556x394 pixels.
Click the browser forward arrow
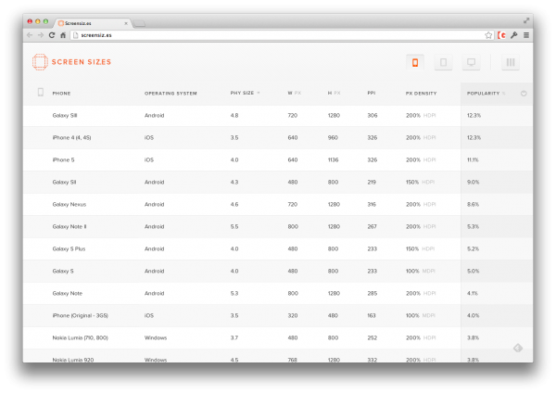click(x=41, y=35)
